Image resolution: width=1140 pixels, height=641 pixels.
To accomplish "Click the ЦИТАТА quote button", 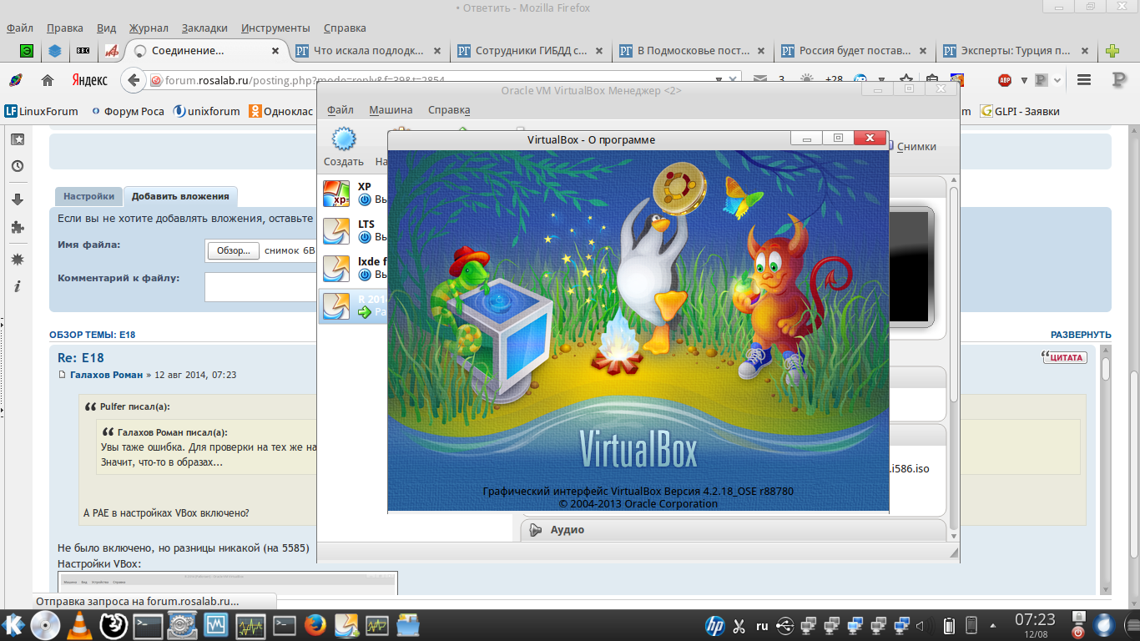I will point(1064,357).
